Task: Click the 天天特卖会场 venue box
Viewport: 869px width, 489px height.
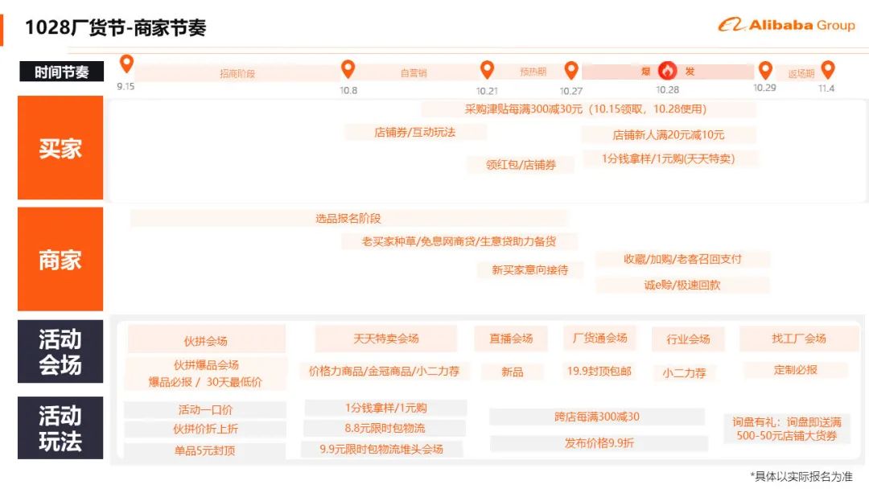Action: 385,339
